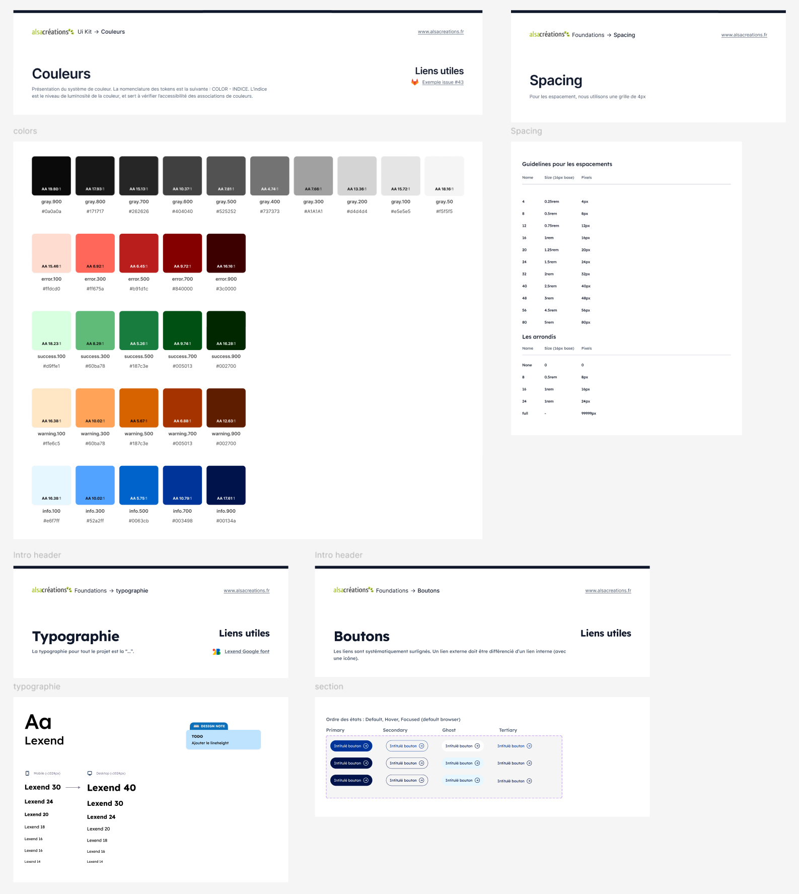799x894 pixels.
Task: Click the GitLab fox icon under Liens utiles
Action: click(415, 82)
